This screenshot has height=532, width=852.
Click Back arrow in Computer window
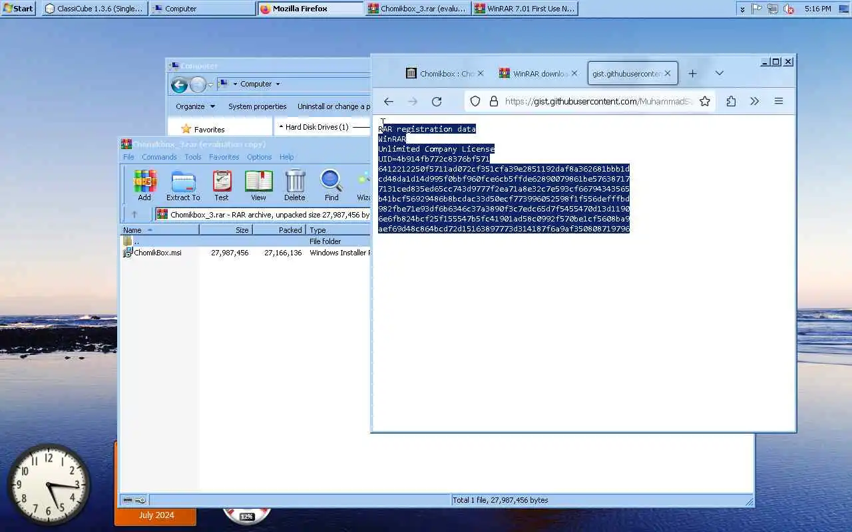pyautogui.click(x=179, y=84)
